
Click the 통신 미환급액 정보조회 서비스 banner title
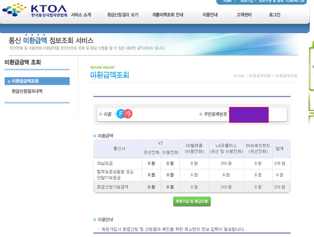51,40
